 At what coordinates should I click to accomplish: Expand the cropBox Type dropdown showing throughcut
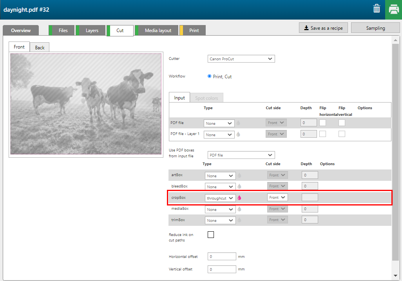[220, 198]
